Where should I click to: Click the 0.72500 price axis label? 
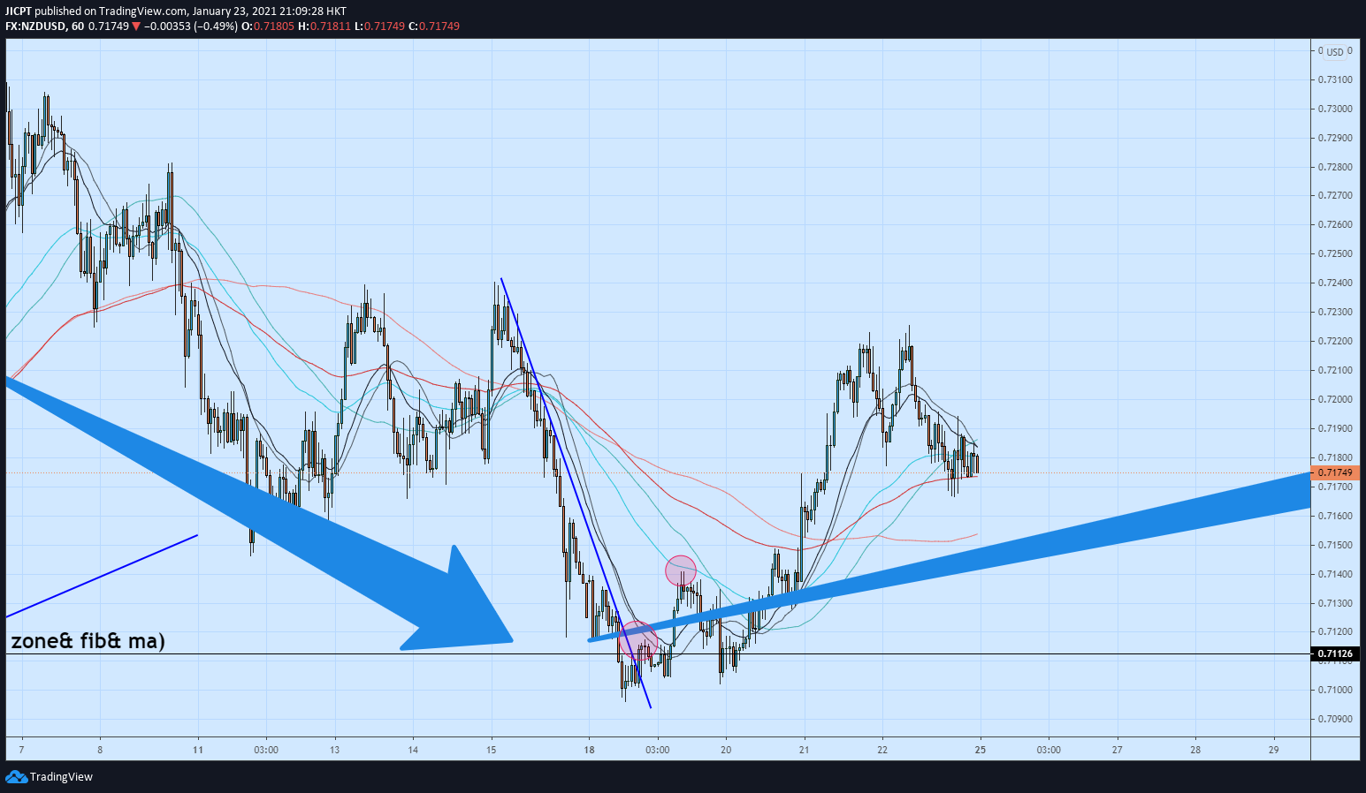point(1334,253)
